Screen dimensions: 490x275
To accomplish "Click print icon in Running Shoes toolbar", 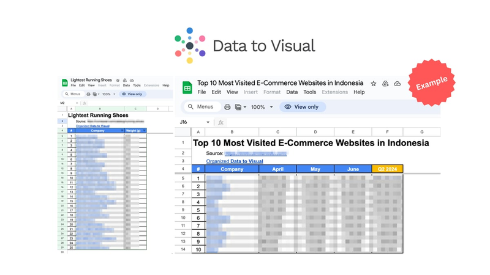I will 88,94.
